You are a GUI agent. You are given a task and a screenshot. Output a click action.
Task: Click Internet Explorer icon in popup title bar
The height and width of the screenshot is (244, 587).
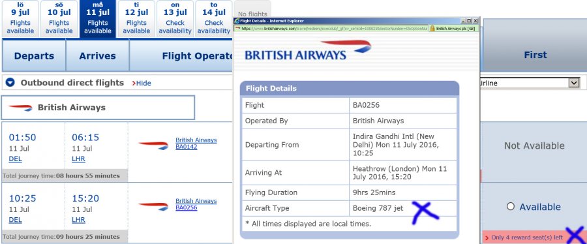237,21
